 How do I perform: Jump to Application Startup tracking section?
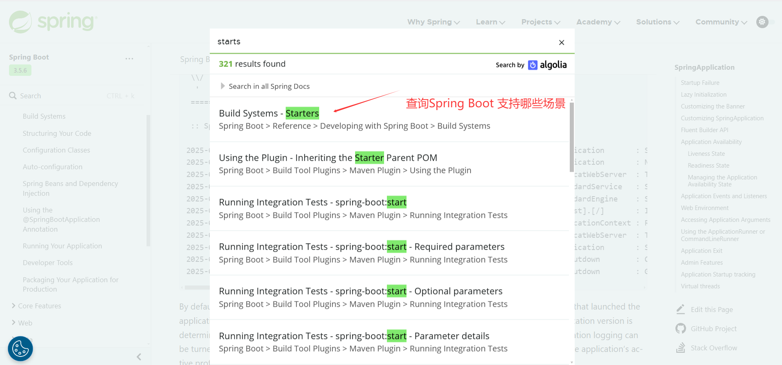click(x=718, y=274)
